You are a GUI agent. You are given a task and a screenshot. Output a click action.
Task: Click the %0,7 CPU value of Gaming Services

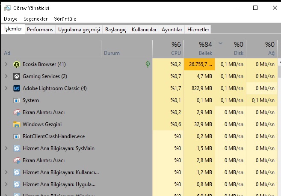176,76
